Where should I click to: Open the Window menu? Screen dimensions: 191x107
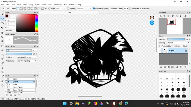click(x=72, y=5)
